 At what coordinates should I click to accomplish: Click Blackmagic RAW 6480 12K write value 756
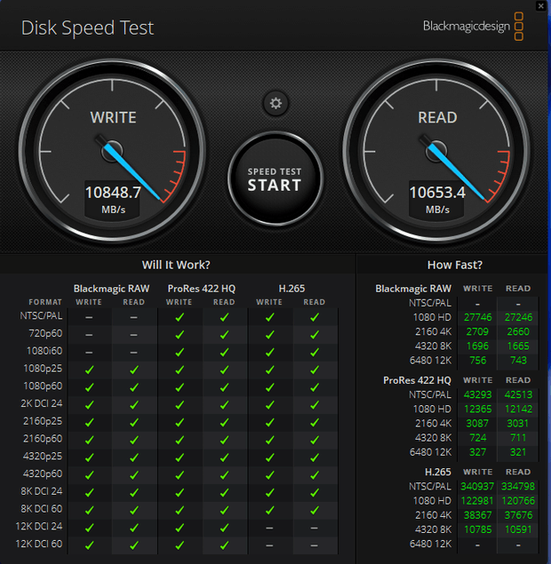(x=477, y=361)
